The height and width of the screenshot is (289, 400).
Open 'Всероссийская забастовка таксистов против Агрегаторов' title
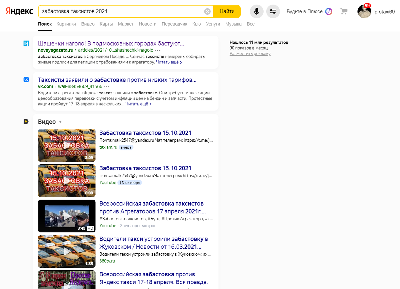pos(153,207)
